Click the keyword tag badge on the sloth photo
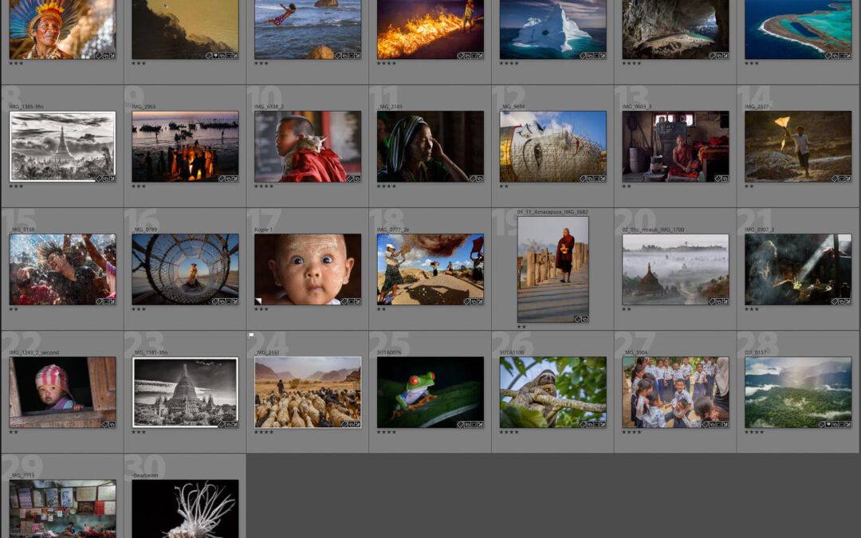 click(x=583, y=424)
